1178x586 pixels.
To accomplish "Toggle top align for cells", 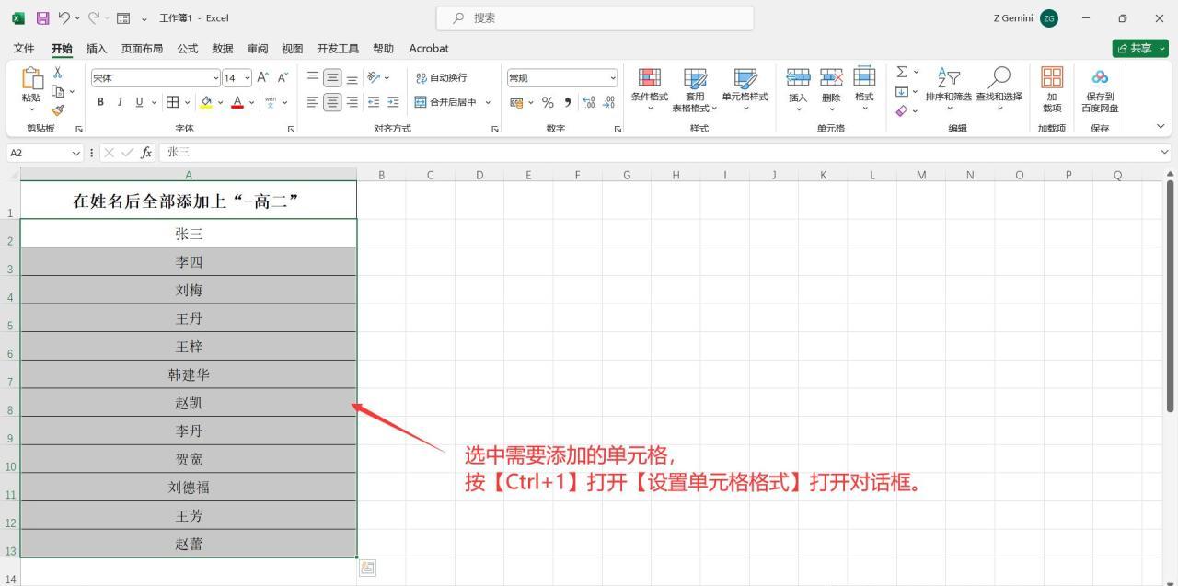I will click(313, 78).
